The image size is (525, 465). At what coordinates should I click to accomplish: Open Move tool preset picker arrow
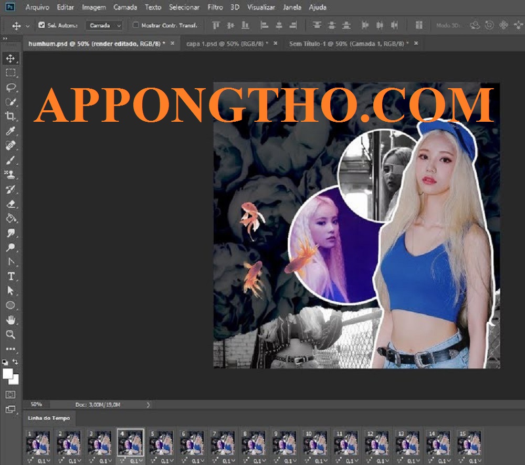pos(28,25)
